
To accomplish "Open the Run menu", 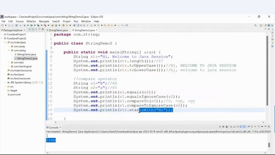I will coord(76,21).
